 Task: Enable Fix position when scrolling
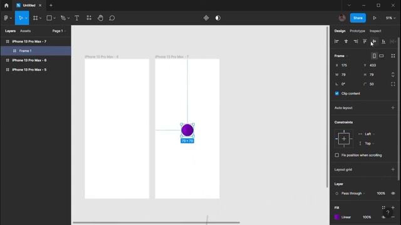pos(337,155)
